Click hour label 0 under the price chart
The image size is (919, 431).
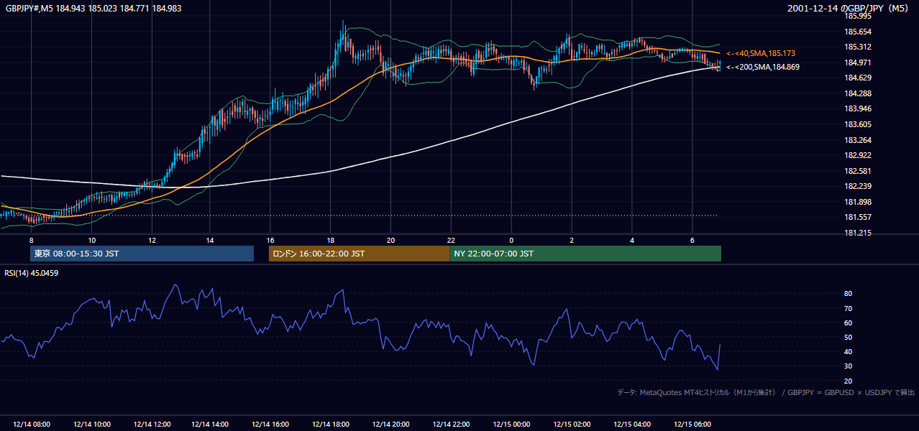511,240
